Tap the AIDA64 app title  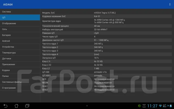point(8,5)
